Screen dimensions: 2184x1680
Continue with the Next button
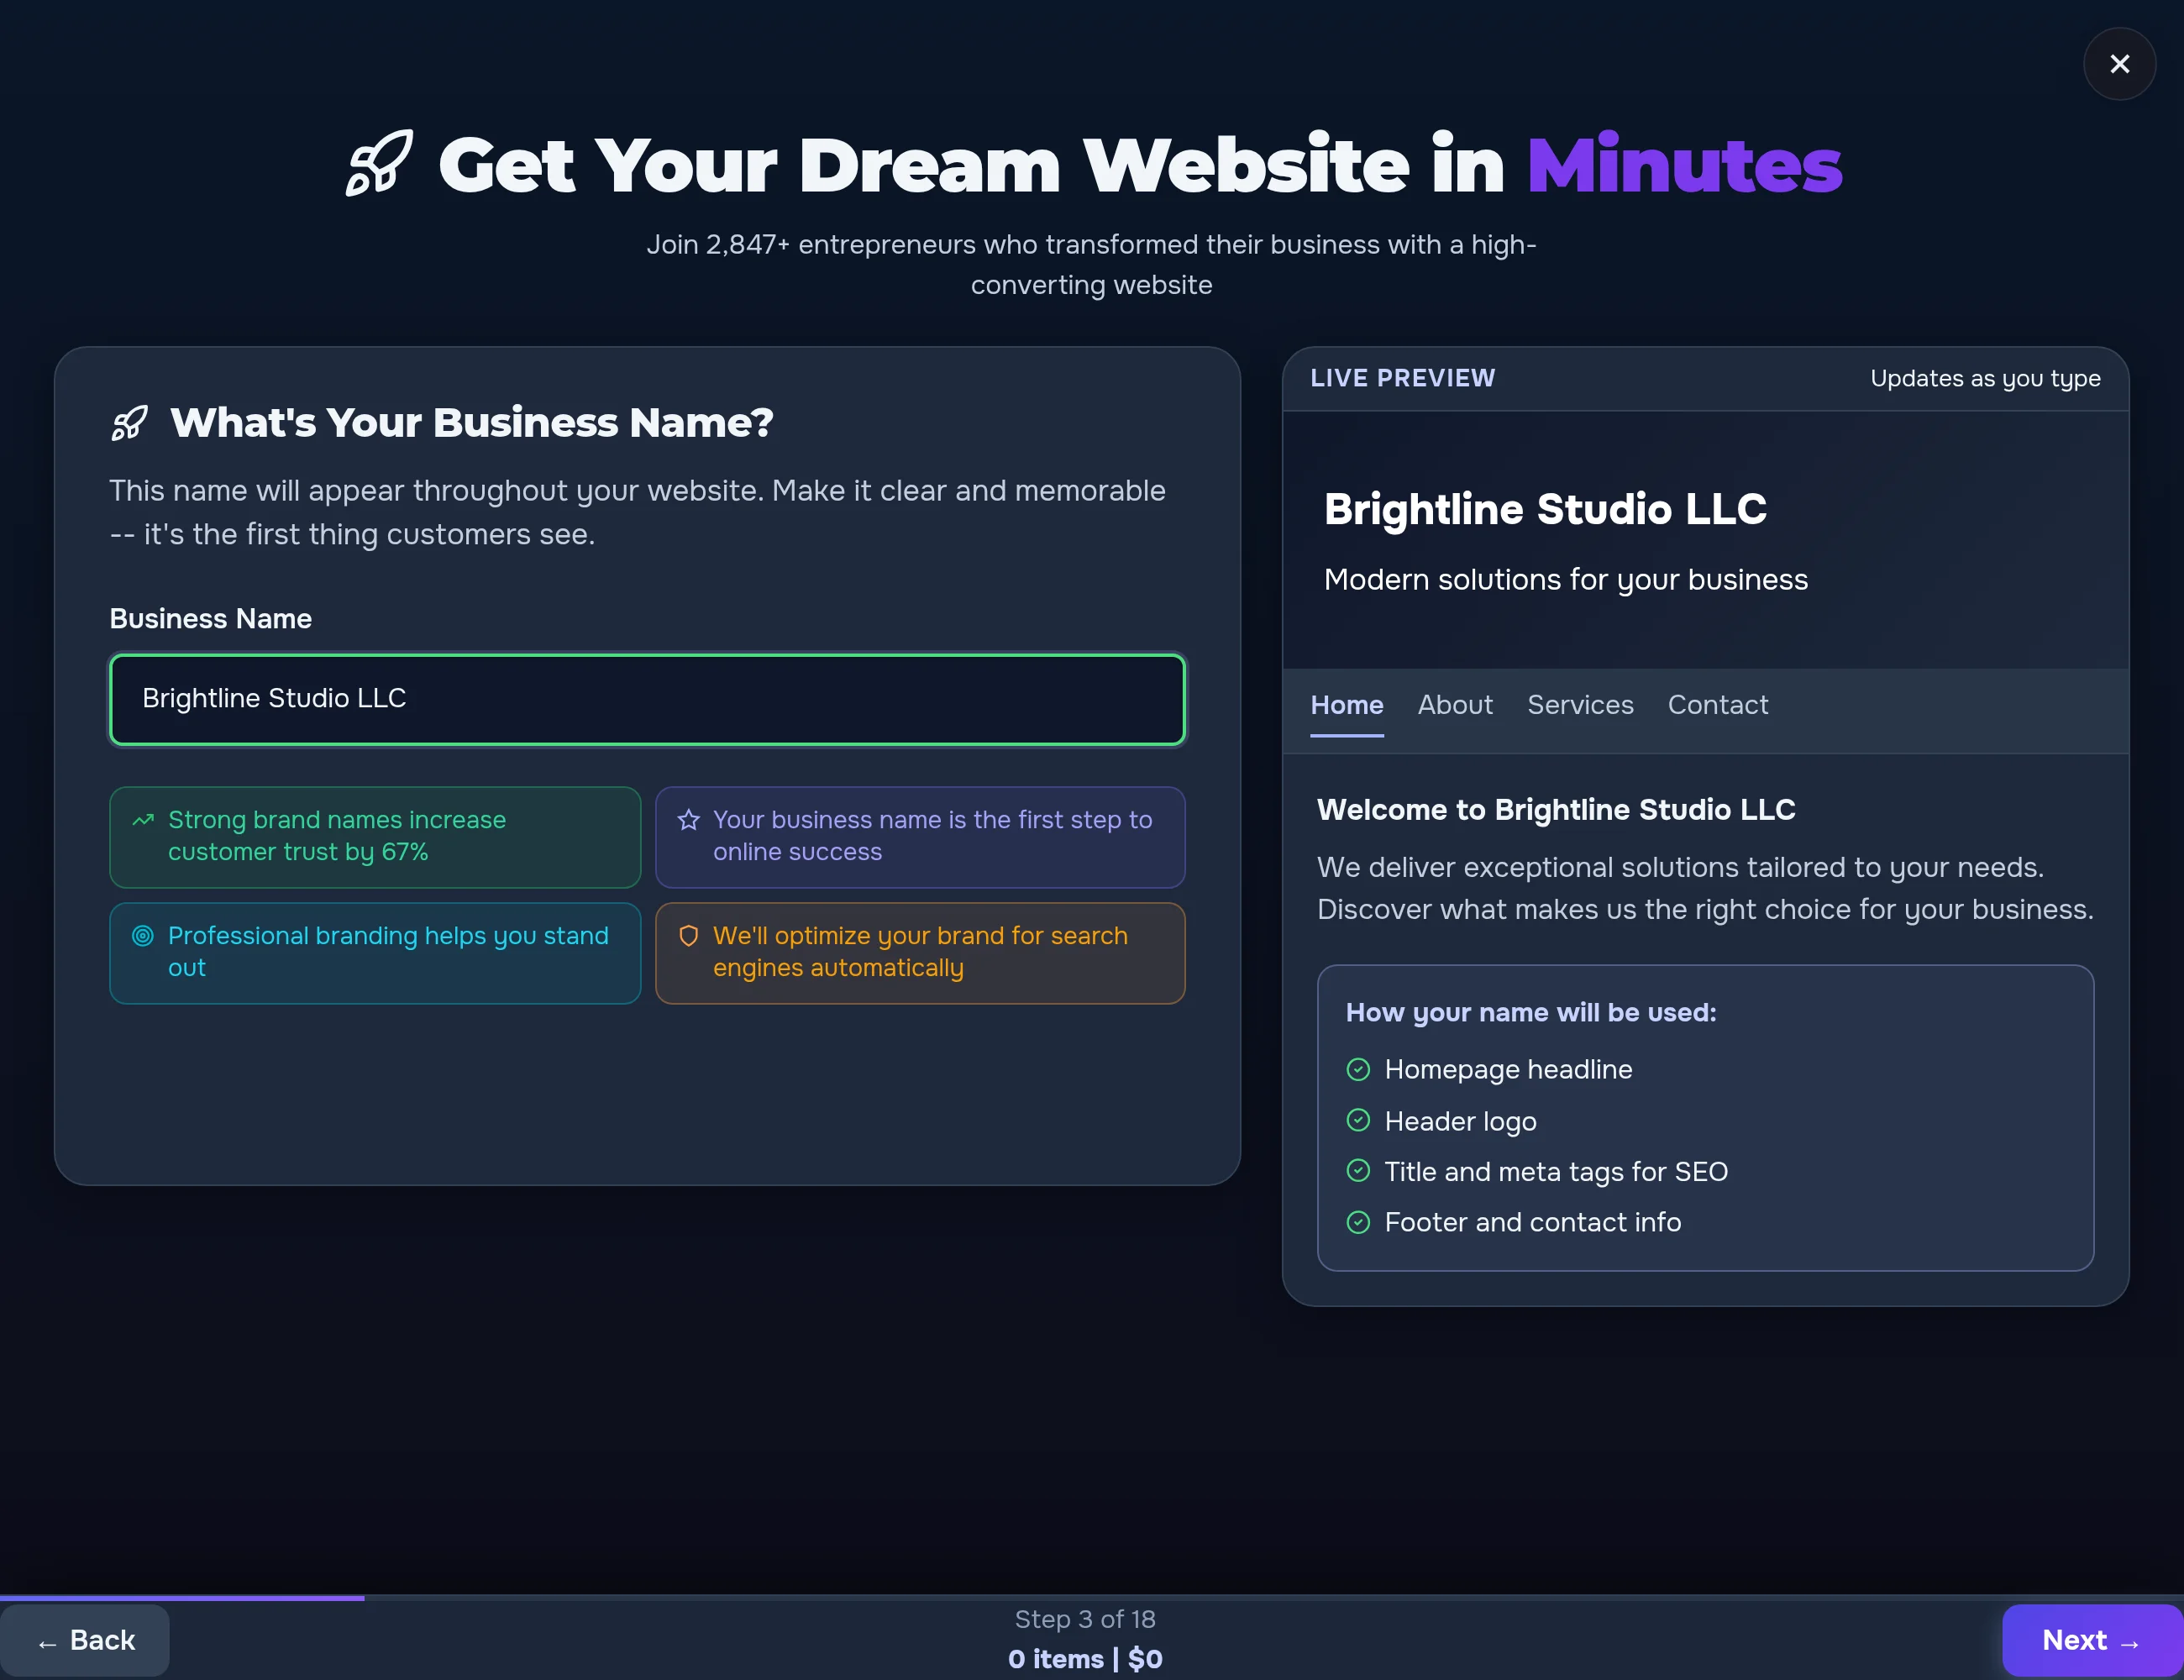(x=2092, y=1641)
